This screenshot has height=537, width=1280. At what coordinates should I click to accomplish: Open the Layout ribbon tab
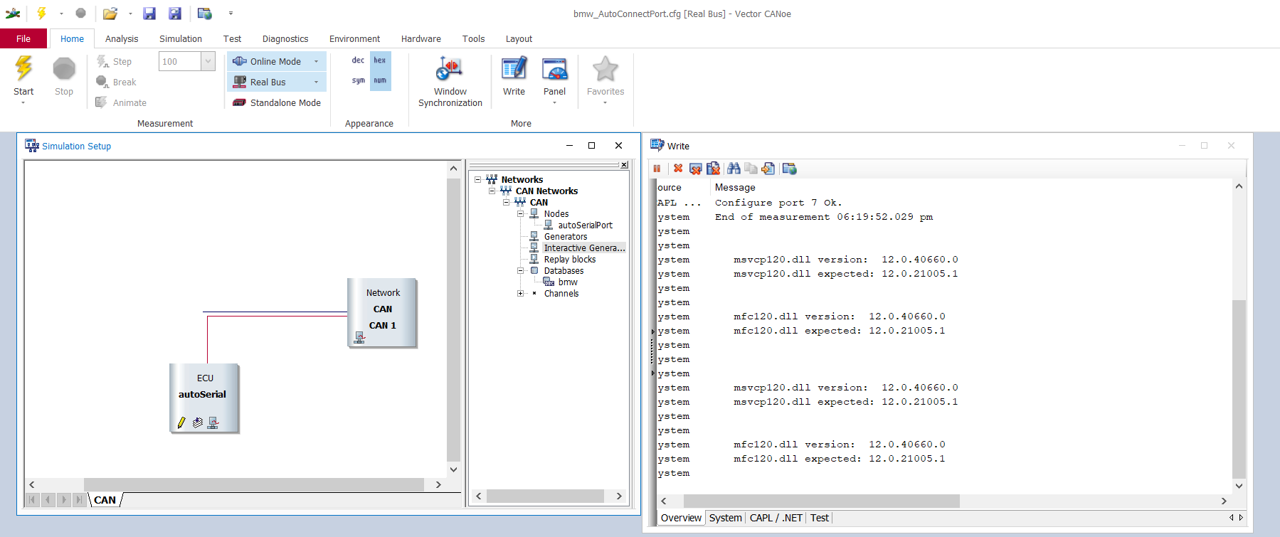tap(519, 38)
